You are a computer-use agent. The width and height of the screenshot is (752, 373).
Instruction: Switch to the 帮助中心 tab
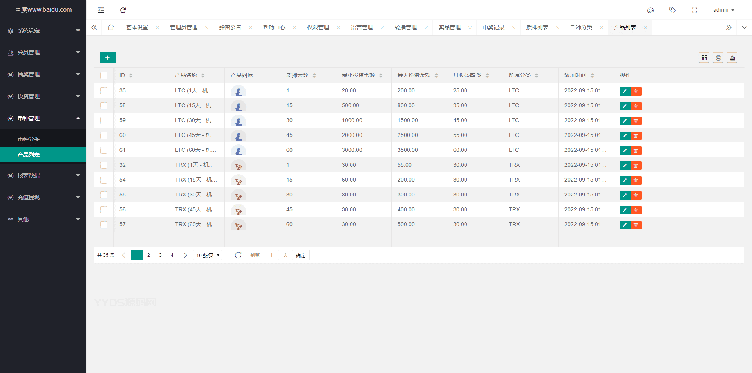point(274,27)
